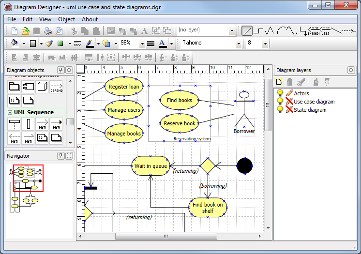Open the fill color bucket tool

15,44
